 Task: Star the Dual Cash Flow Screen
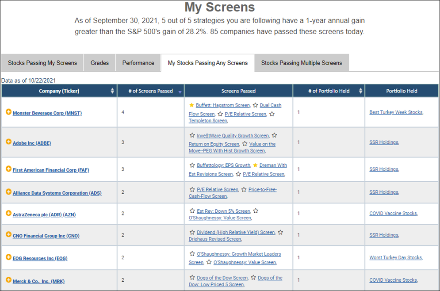(255, 105)
